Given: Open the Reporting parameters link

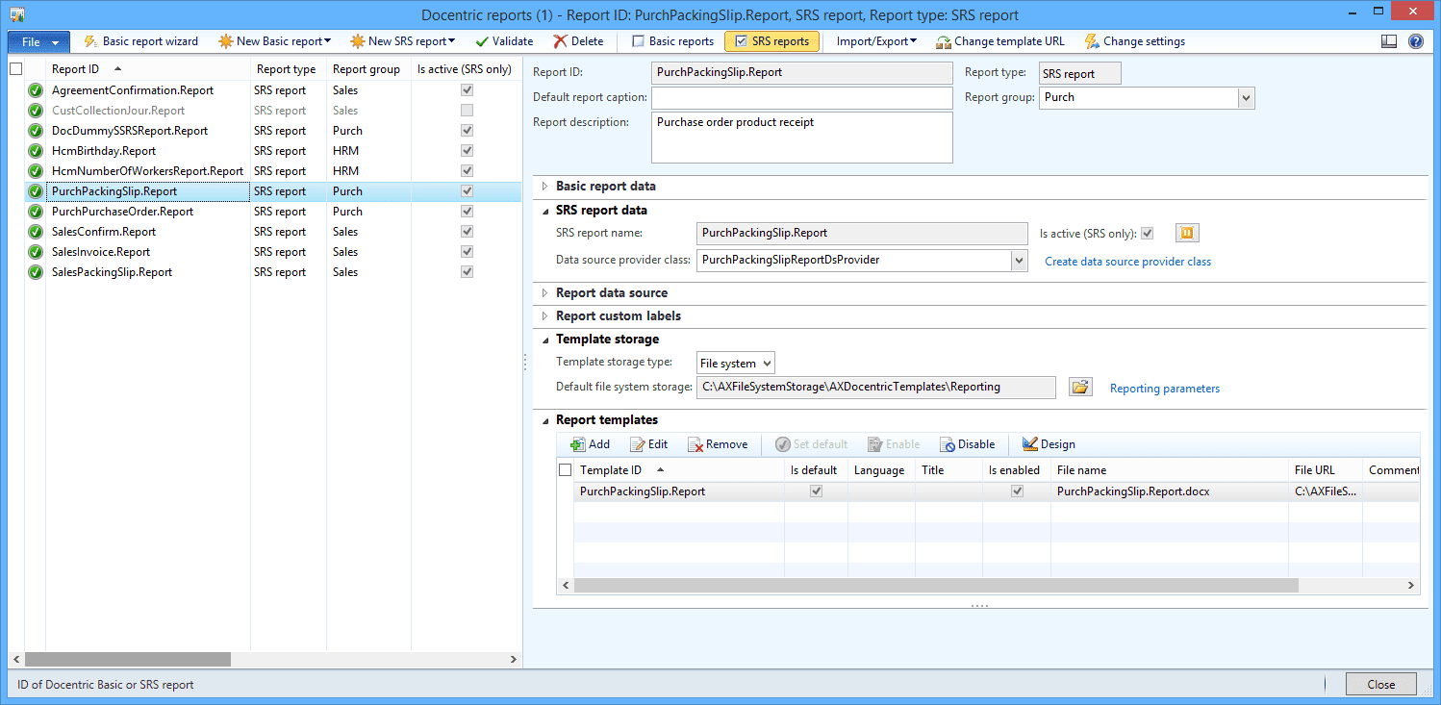Looking at the screenshot, I should tap(1165, 389).
